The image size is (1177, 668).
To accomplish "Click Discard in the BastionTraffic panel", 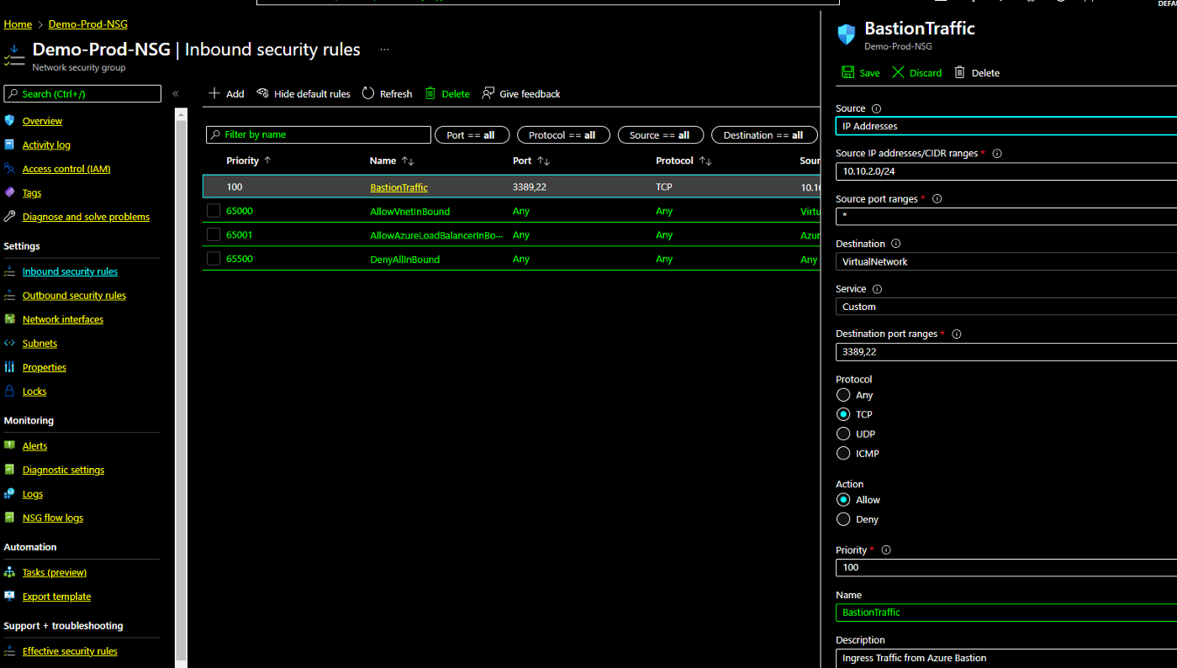I will (916, 72).
